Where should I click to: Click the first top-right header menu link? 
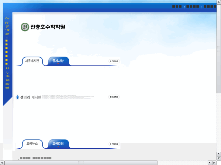pyautogui.click(x=177, y=6)
